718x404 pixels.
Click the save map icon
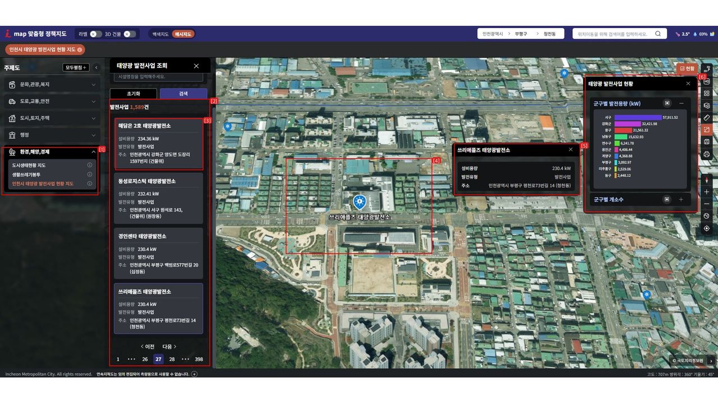[x=707, y=142]
